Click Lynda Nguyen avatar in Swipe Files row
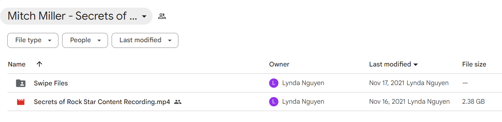This screenshot has height=122, width=502. 273,83
